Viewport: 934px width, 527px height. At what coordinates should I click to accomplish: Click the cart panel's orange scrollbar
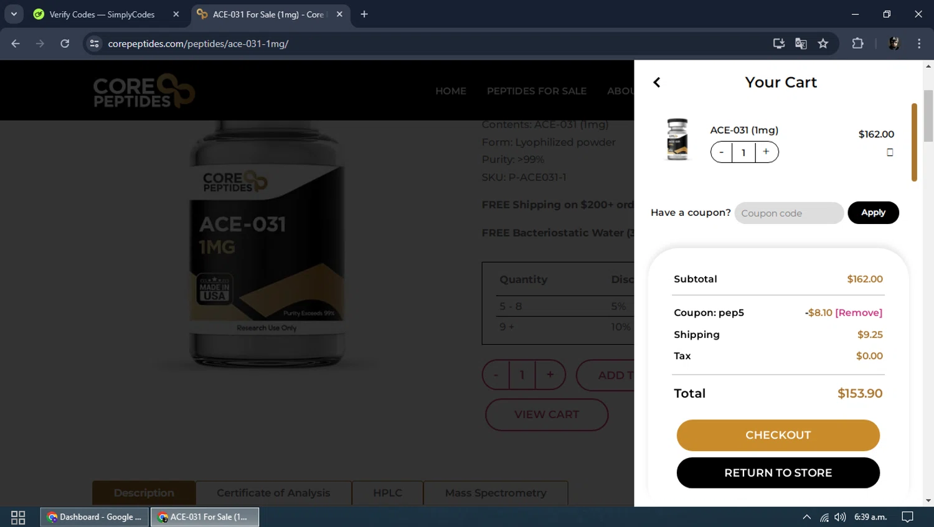tap(914, 142)
